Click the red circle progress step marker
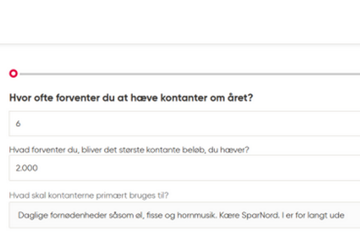Screen dimensions: 360x240 (13, 74)
